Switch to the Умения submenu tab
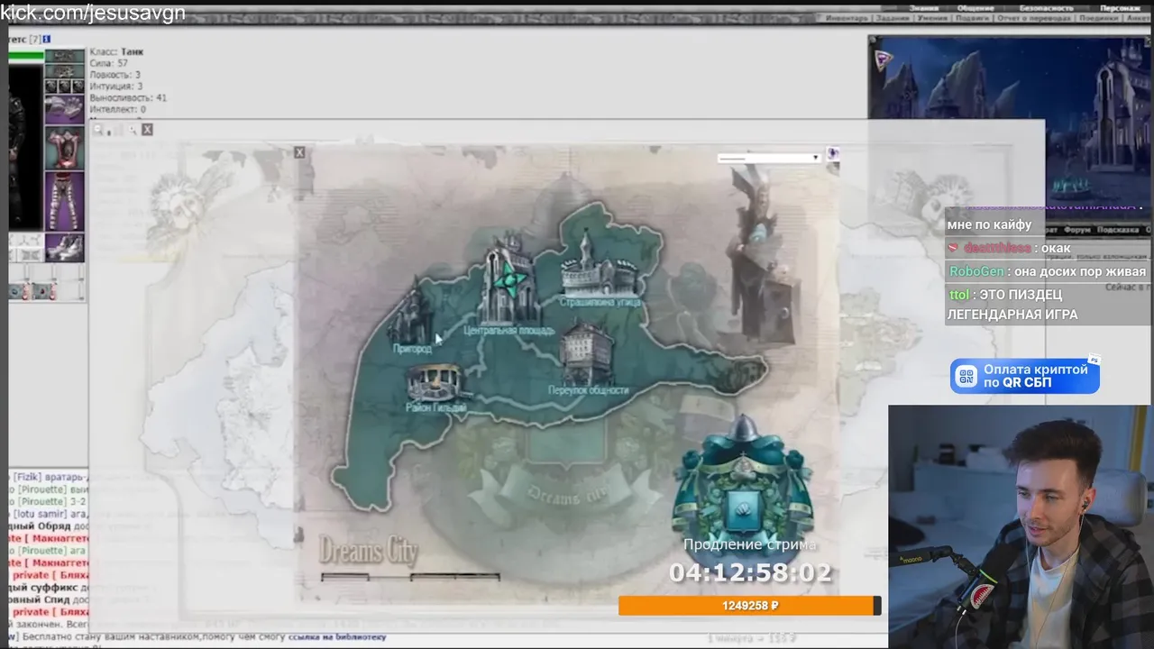The height and width of the screenshot is (649, 1154). (933, 18)
